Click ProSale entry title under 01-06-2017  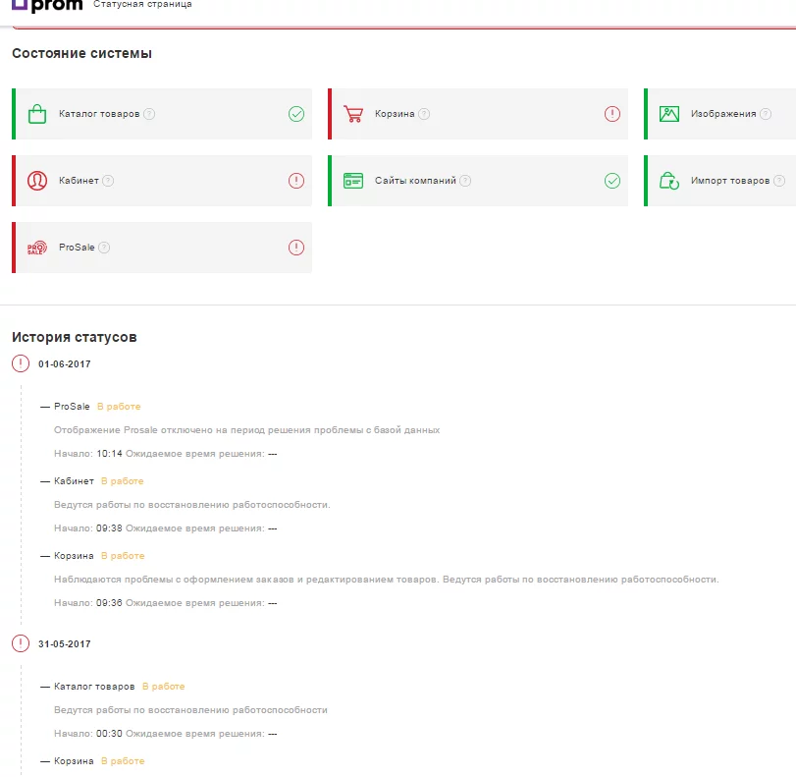(x=72, y=407)
